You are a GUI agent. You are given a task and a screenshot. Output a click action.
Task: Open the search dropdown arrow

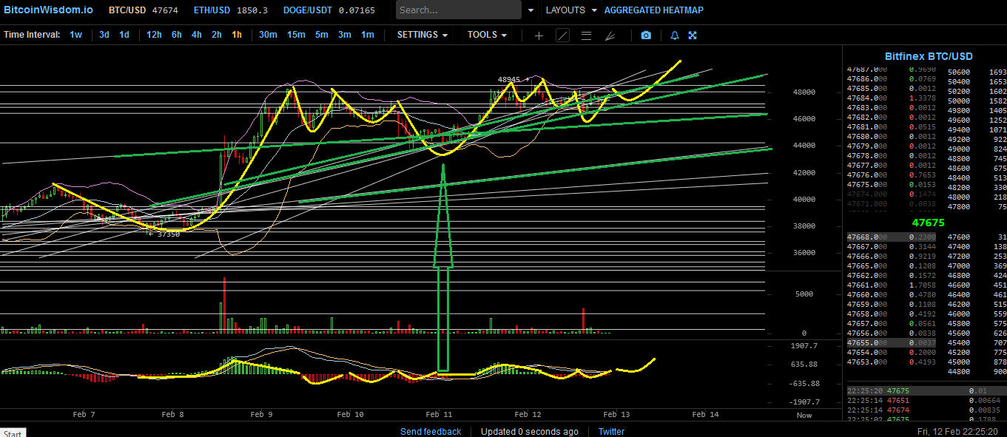tap(531, 10)
